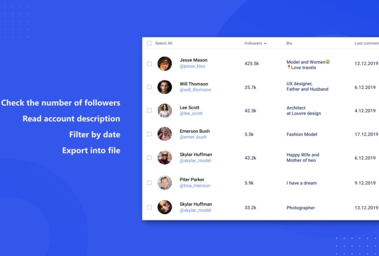This screenshot has height=256, width=379.
Task: Click 'Filter by date' heading text
Action: click(x=95, y=135)
